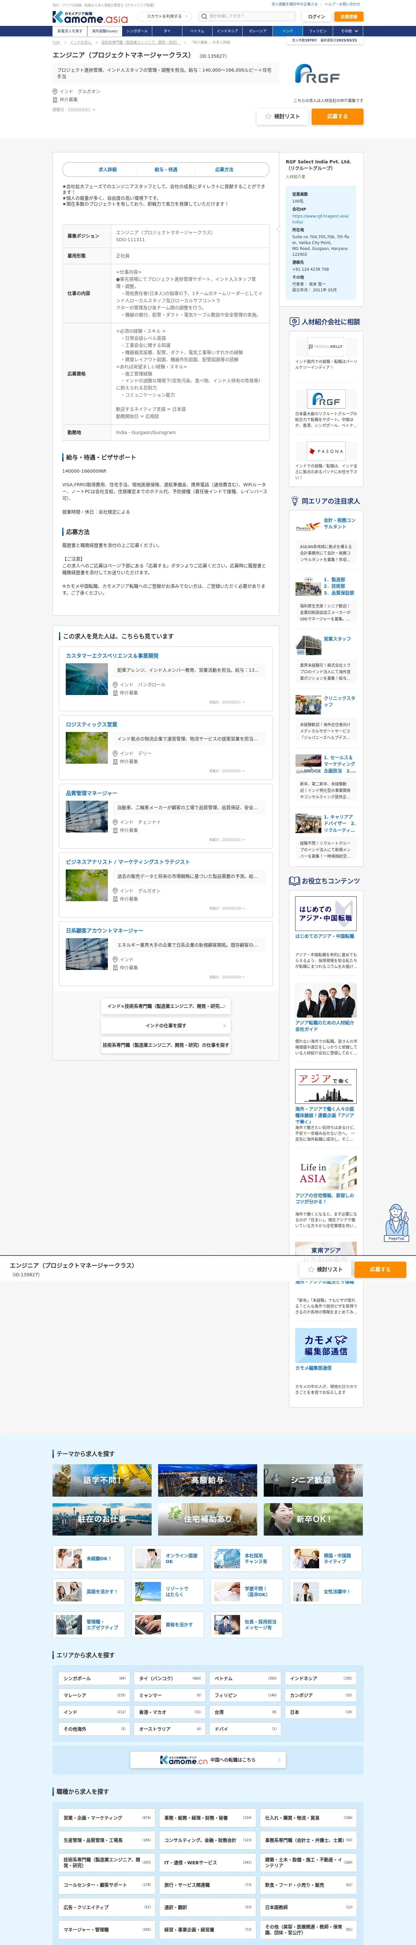Expand the その他 nav dropdown
The height and width of the screenshot is (1945, 416).
click(x=347, y=31)
